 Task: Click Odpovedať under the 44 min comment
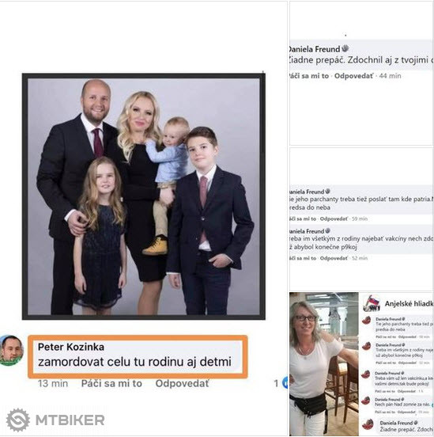[x=353, y=76]
